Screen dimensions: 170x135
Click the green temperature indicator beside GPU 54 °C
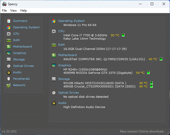pyautogui.click(x=148, y=73)
